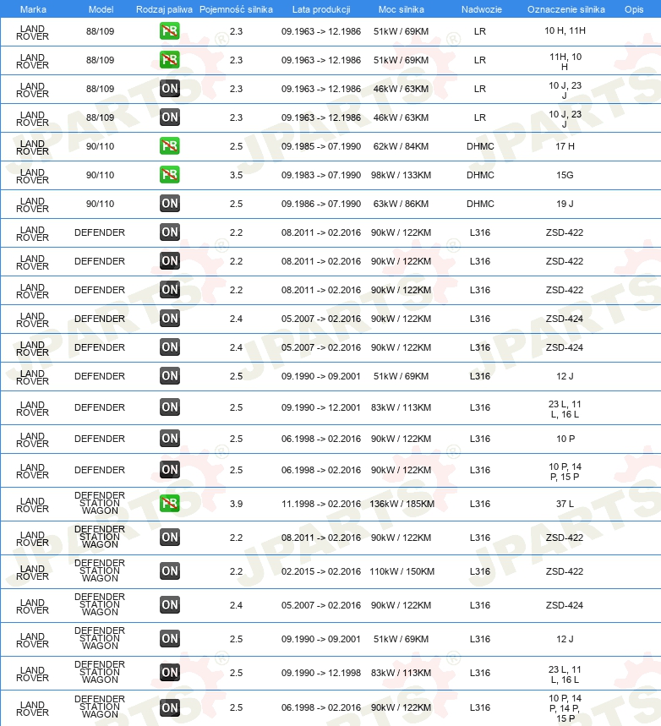Click the diesel icon in the DEFENDER 09.1990 -> 12.2001 row
The width and height of the screenshot is (661, 726).
pyautogui.click(x=170, y=407)
